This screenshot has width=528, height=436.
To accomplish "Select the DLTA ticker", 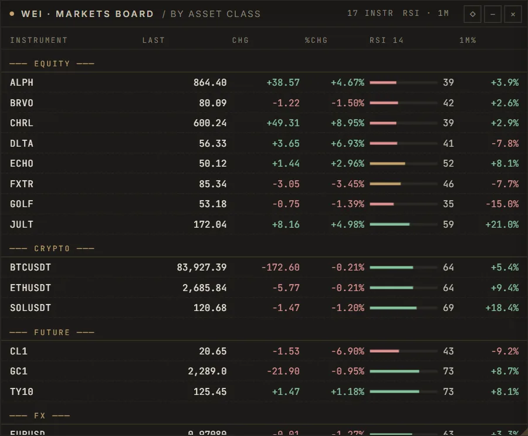I will (x=22, y=144).
